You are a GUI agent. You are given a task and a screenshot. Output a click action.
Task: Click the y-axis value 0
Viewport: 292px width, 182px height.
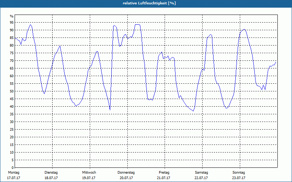[13, 168]
